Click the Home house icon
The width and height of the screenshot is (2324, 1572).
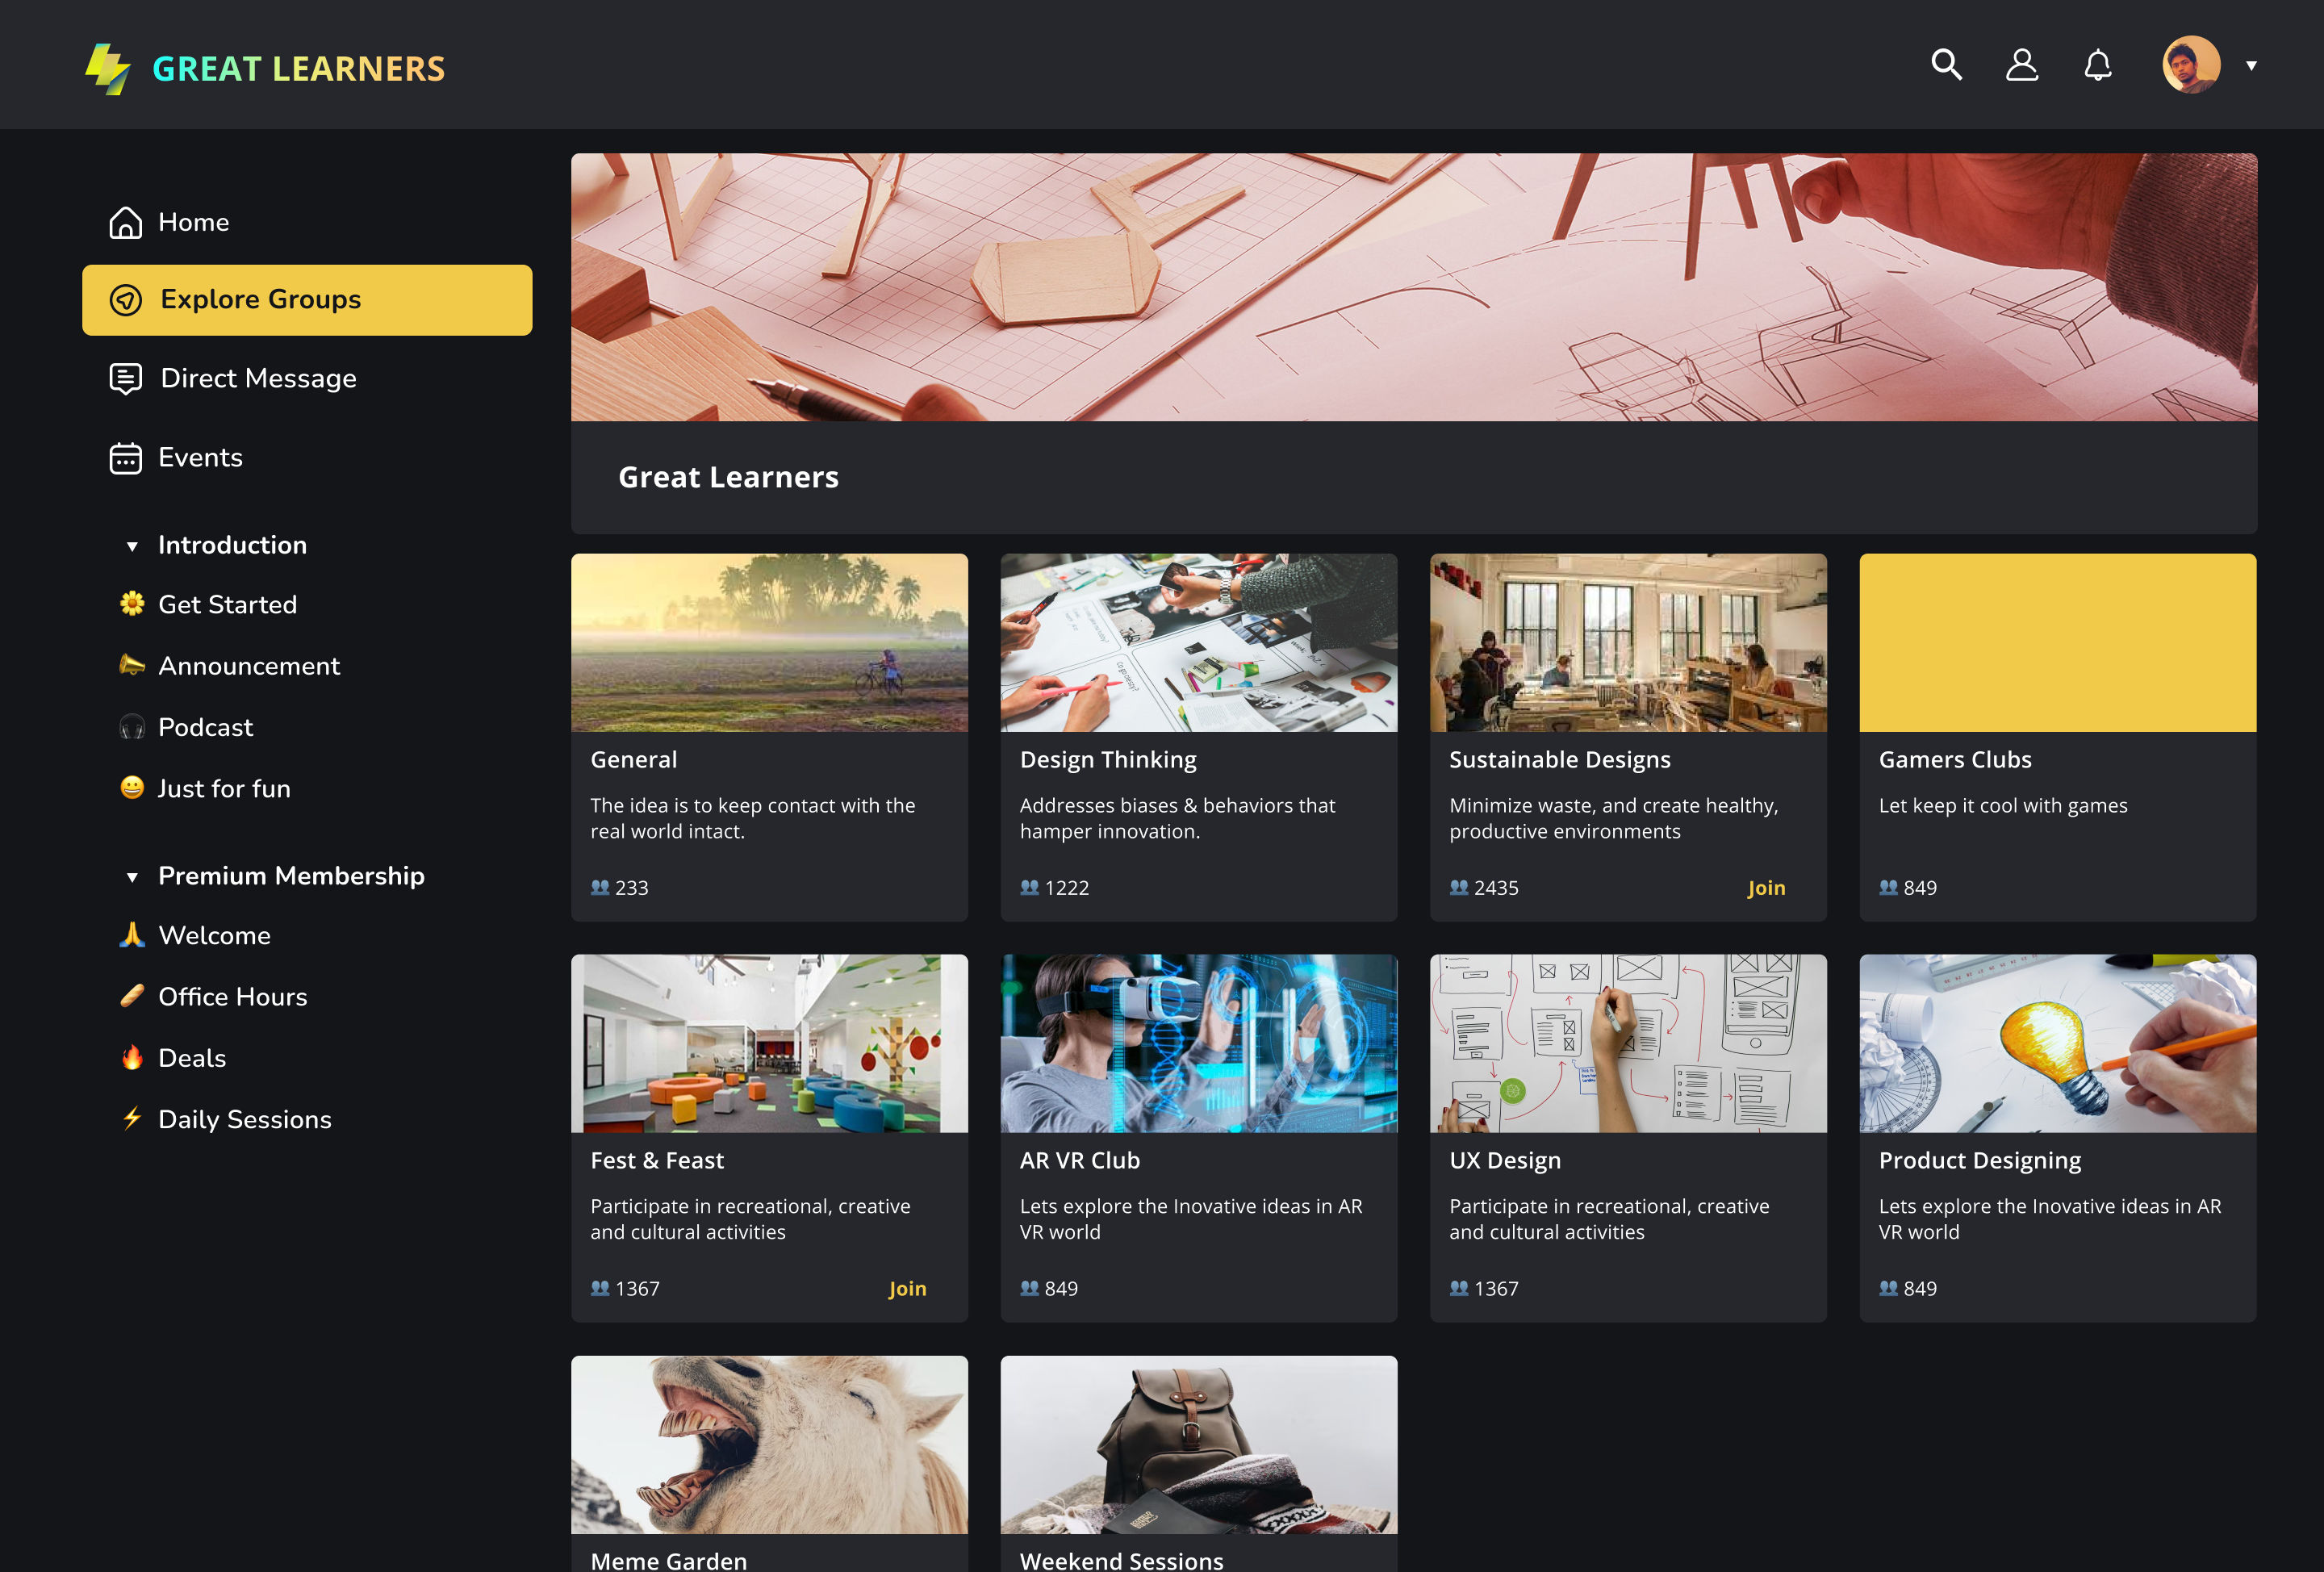(x=125, y=222)
